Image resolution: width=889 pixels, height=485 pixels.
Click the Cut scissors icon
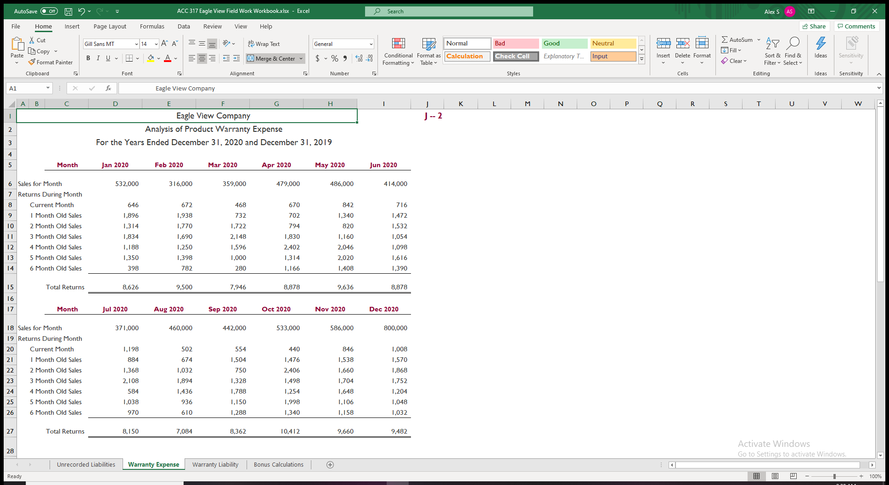click(32, 40)
